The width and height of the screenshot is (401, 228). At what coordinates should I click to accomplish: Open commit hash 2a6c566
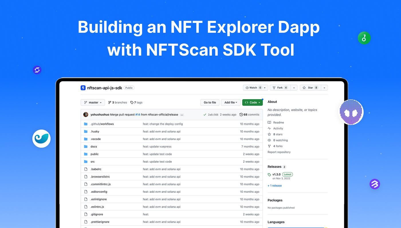(x=213, y=115)
